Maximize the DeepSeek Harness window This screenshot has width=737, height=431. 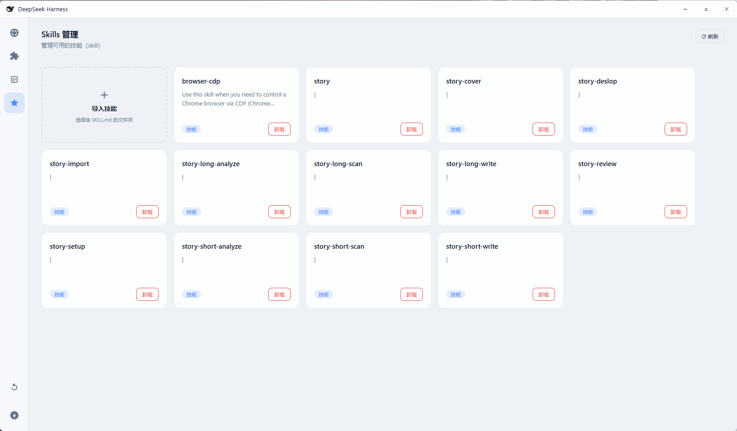coord(706,9)
